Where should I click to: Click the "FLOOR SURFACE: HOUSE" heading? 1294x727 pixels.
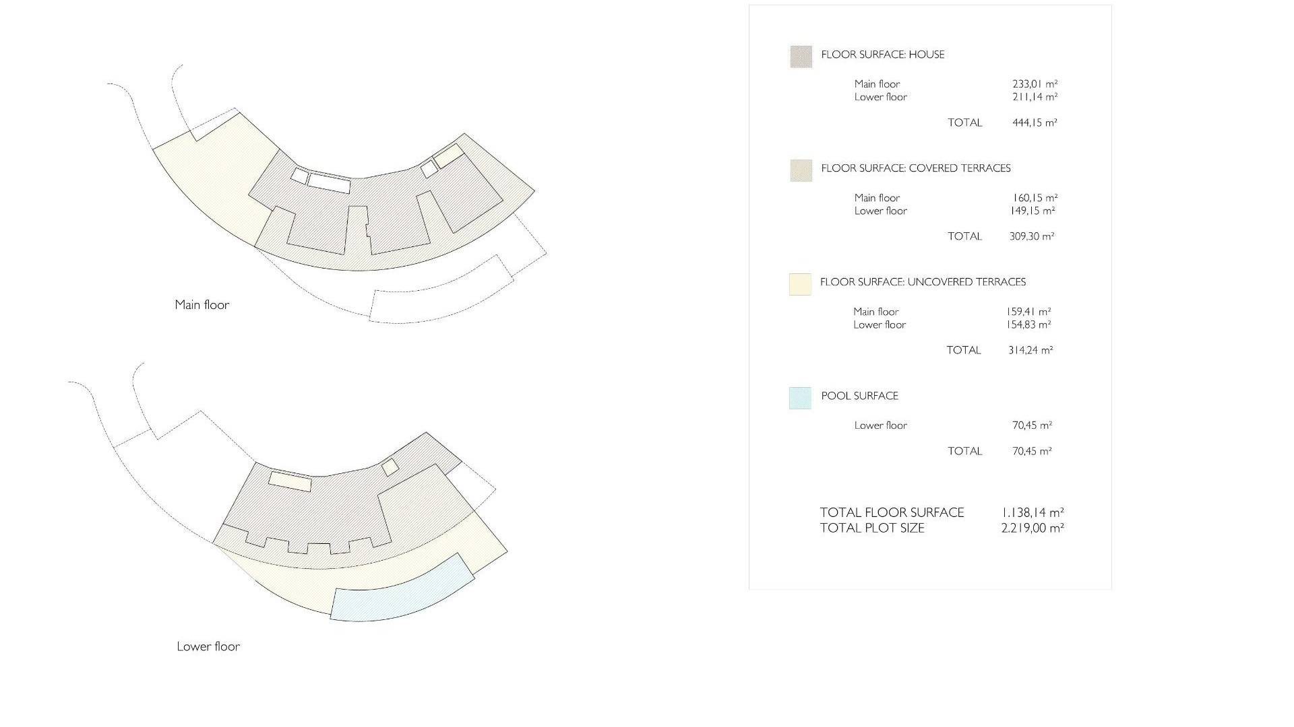(x=882, y=55)
